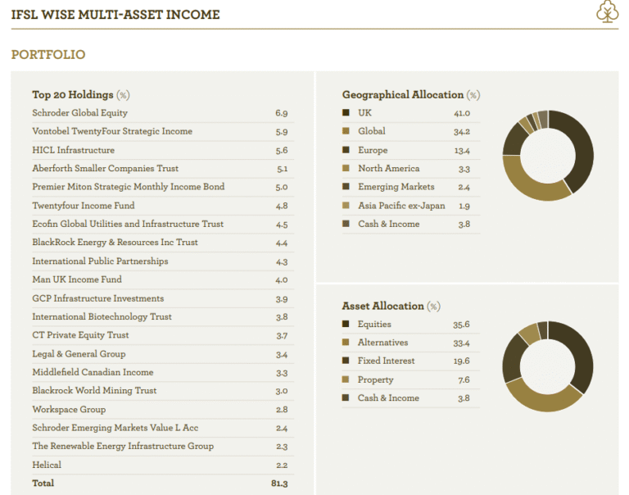Click the Total label in holdings
This screenshot has height=495, width=629.
click(43, 483)
